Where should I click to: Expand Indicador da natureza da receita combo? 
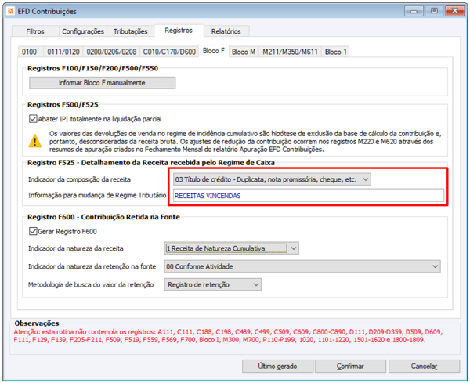[x=231, y=248]
